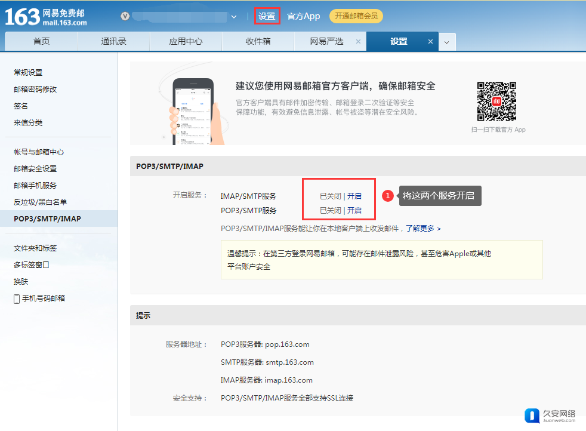The width and height of the screenshot is (586, 431).
Task: Click the 163 mail logo
Action: pyautogui.click(x=46, y=16)
